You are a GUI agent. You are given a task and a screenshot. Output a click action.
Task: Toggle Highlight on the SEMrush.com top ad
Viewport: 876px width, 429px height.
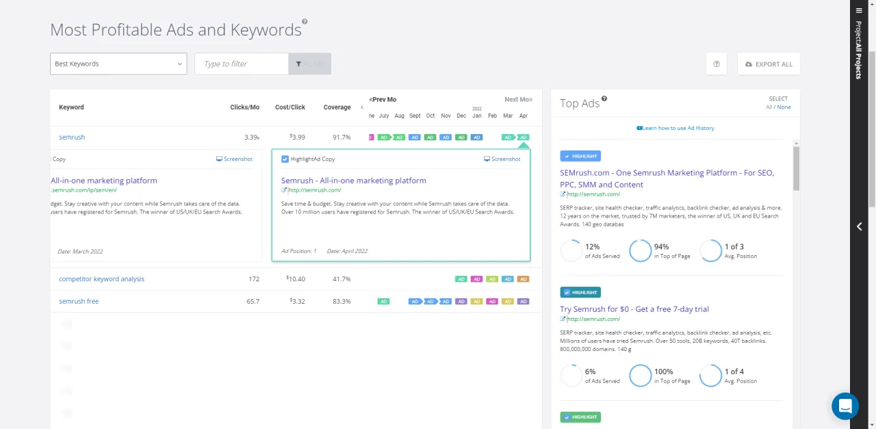580,156
